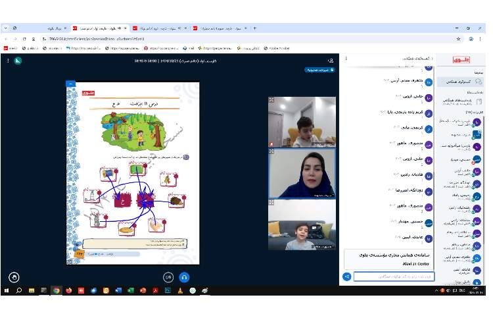Open the shared notes item in sidebar
The image size is (493, 316).
[460, 101]
